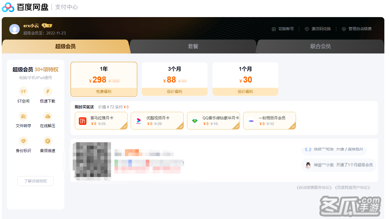Click the 价值¥72 实付¥0 text
Viewport: 389px width, 219px height.
tap(113, 107)
